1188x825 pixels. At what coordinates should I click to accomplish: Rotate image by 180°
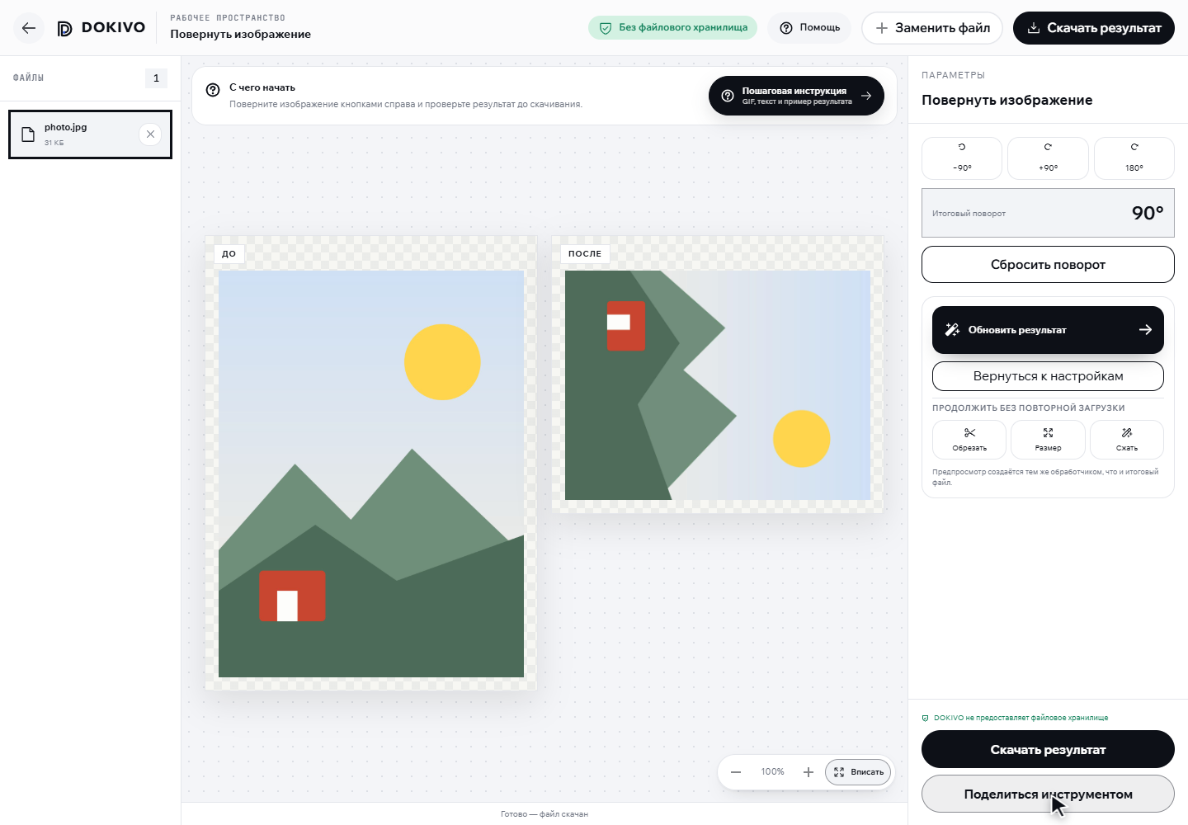click(1134, 158)
